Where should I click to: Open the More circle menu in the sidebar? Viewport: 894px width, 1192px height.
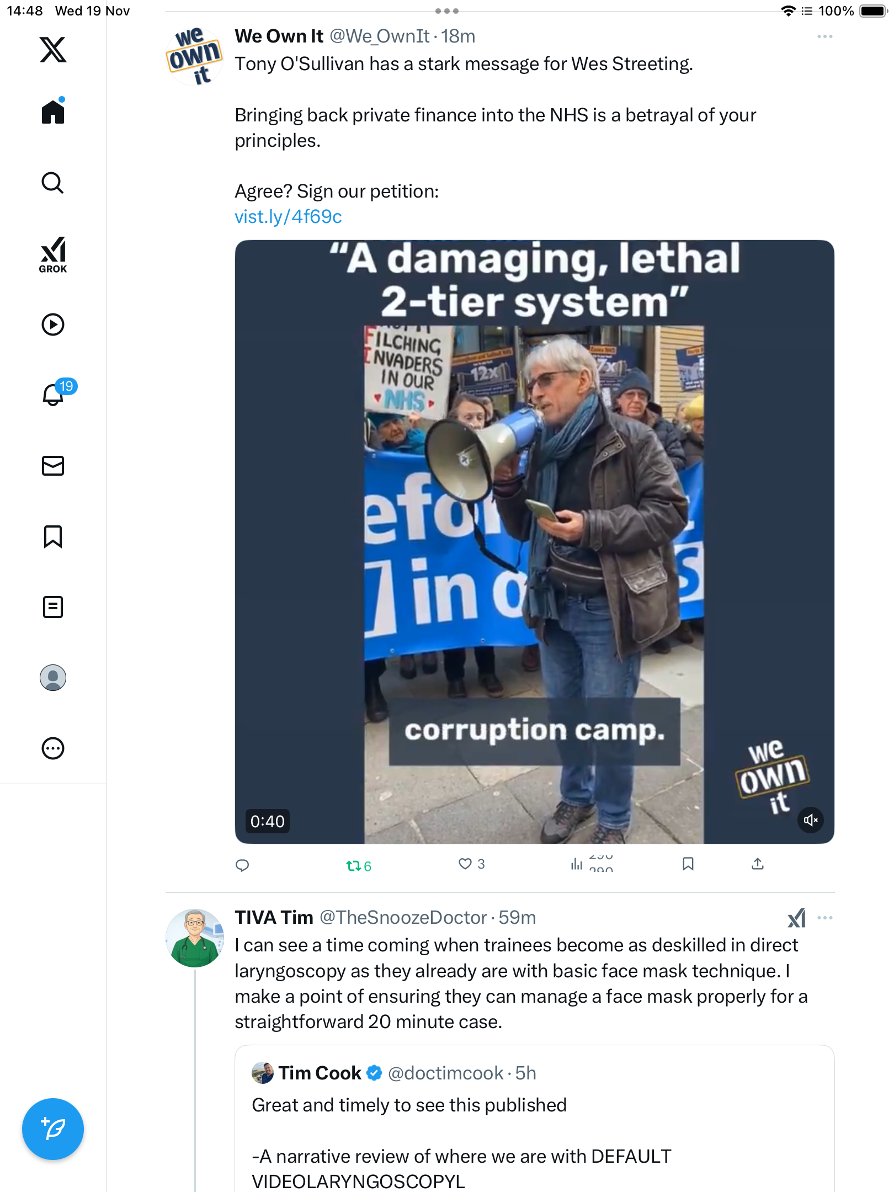[x=53, y=748]
